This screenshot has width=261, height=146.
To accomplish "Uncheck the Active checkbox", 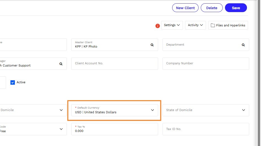I will point(13,82).
